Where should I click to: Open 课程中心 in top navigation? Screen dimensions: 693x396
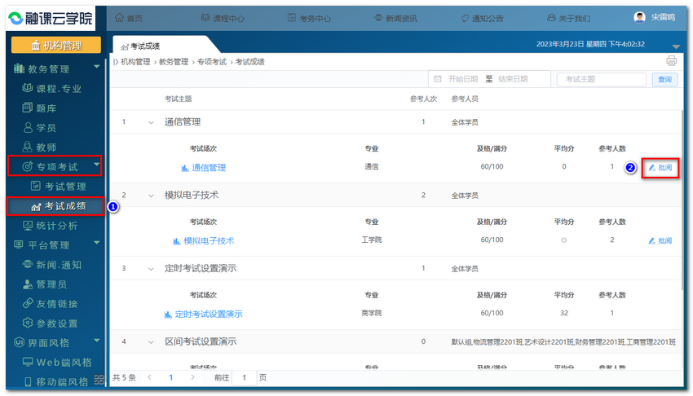tap(223, 18)
